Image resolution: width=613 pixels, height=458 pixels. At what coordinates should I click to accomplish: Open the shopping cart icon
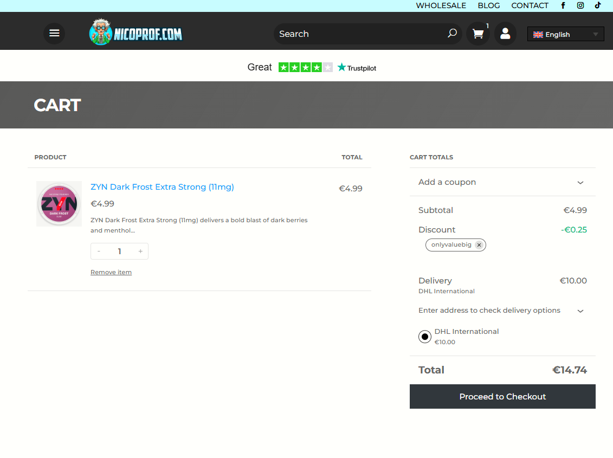[x=478, y=34]
